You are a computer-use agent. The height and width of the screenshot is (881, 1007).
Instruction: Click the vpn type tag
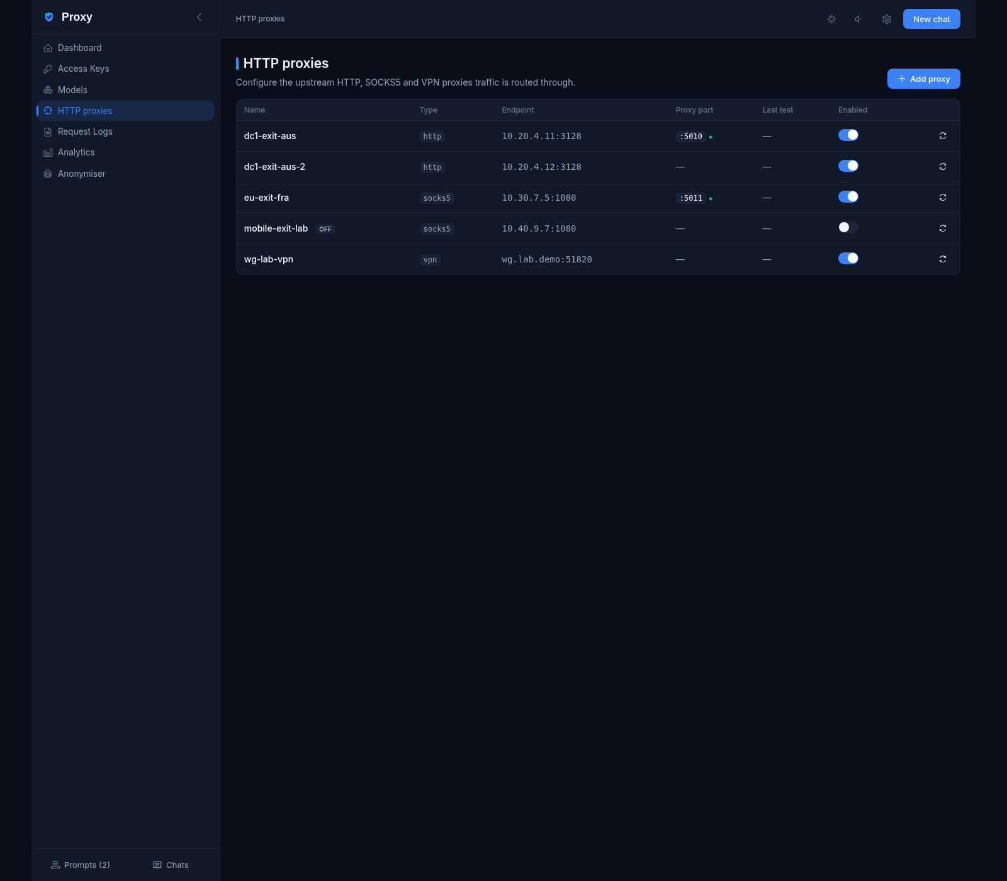pos(430,260)
